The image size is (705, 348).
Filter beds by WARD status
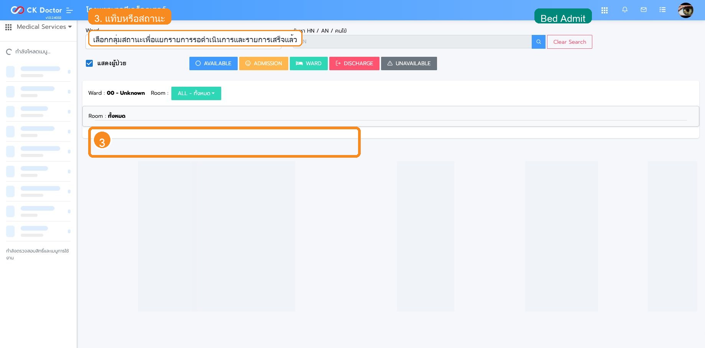pos(309,63)
